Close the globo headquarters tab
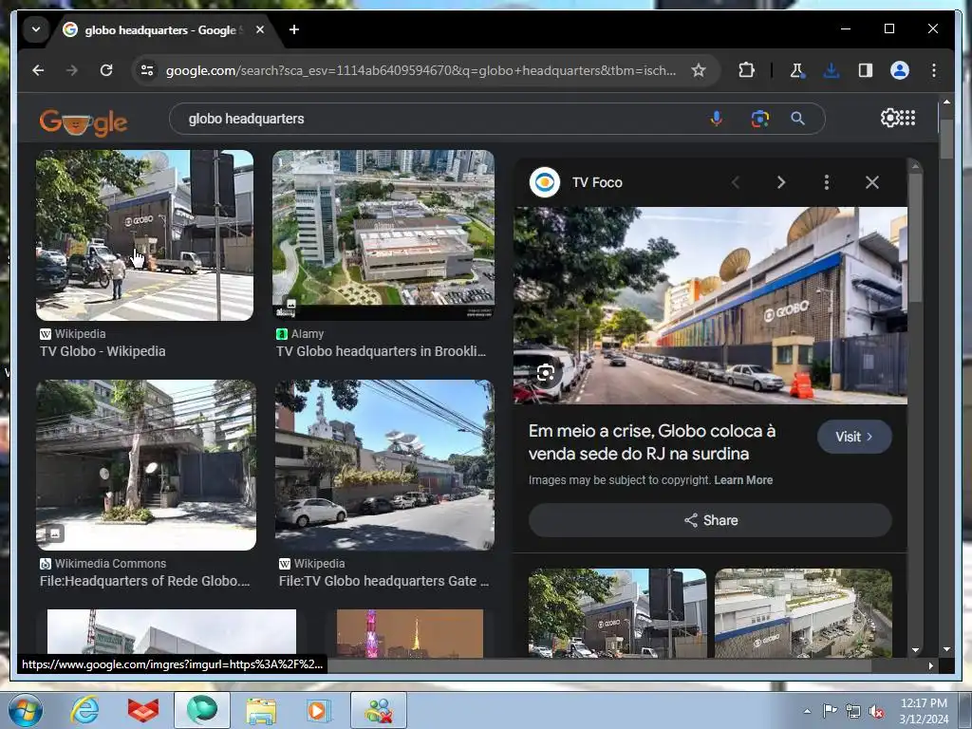972x729 pixels. pyautogui.click(x=260, y=29)
